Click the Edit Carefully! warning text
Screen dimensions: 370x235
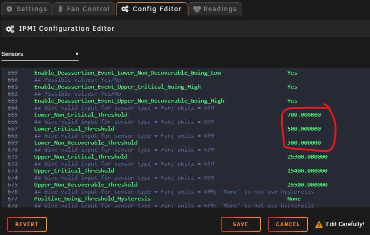[345, 224]
